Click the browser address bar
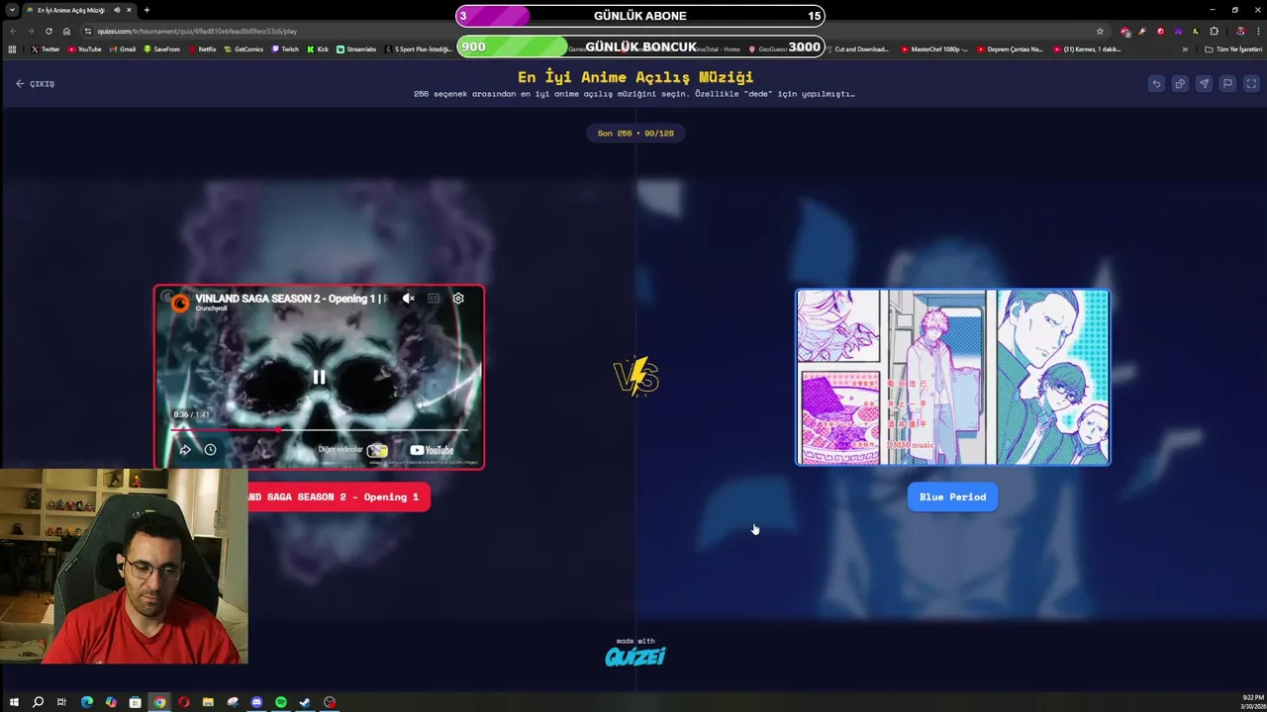The image size is (1267, 712). (594, 31)
